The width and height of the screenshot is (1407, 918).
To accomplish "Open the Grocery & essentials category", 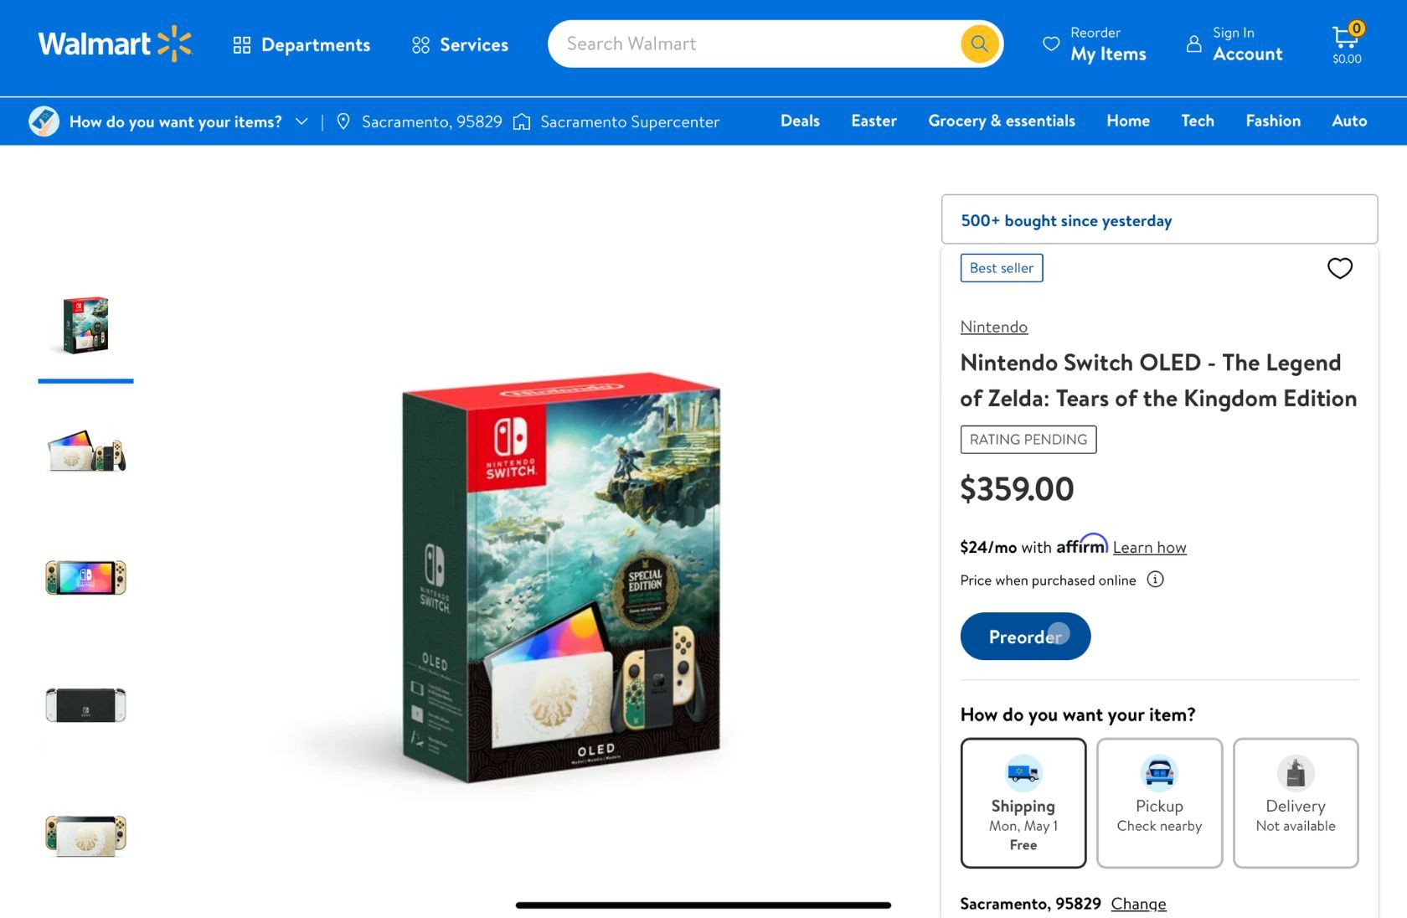I will [x=1001, y=121].
